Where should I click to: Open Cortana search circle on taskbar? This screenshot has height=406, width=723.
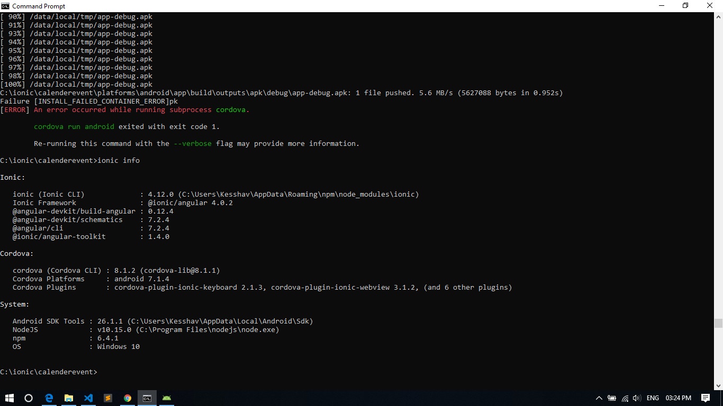[x=29, y=398]
